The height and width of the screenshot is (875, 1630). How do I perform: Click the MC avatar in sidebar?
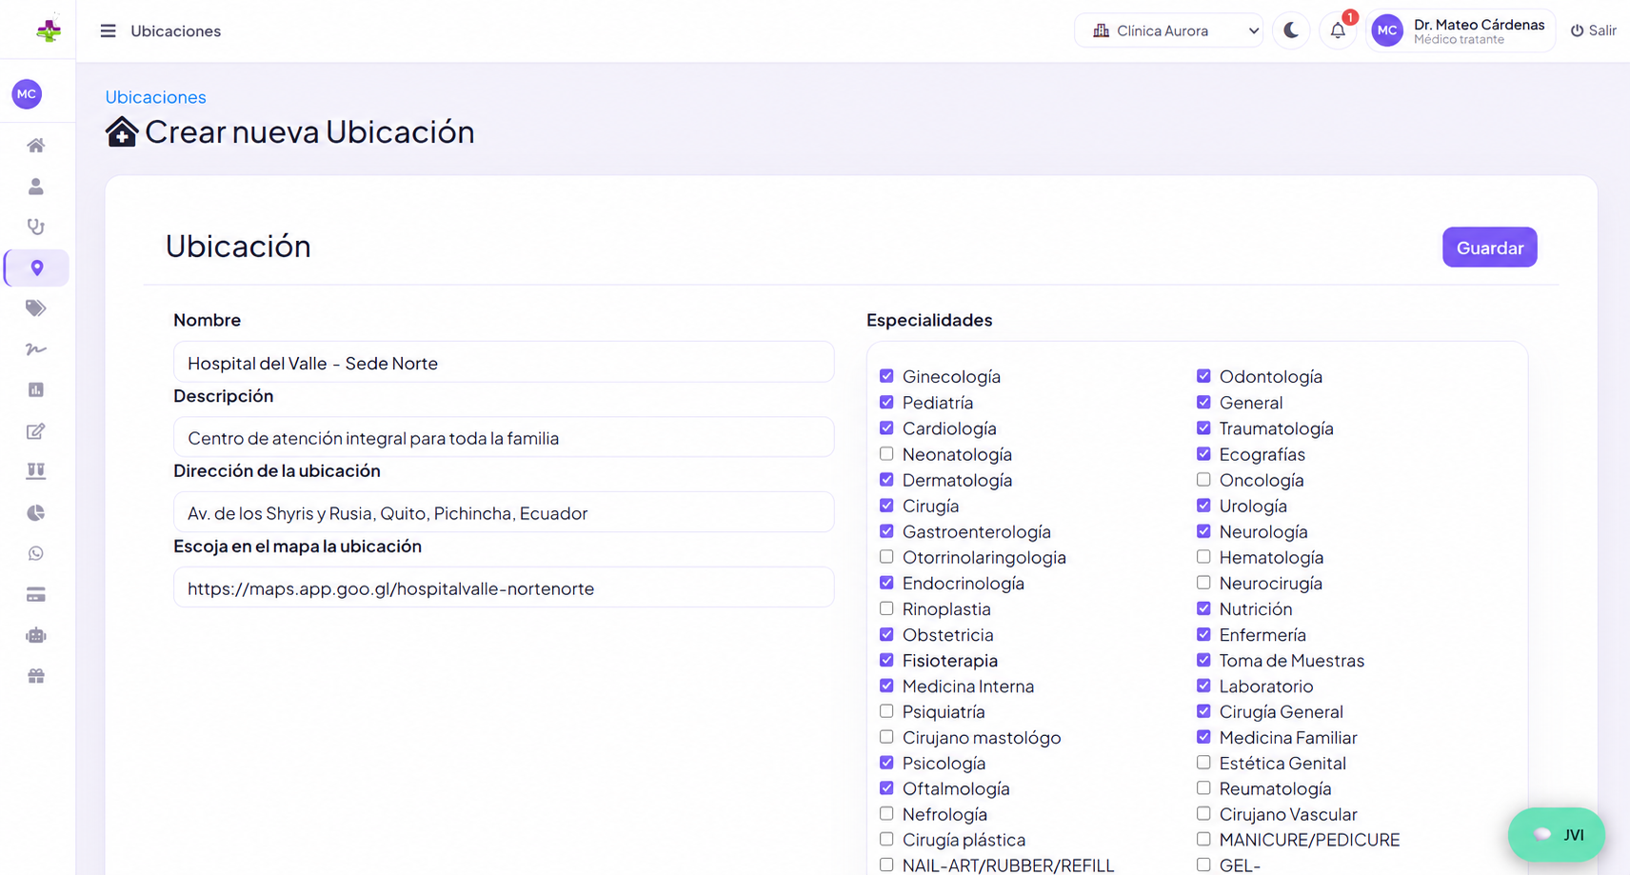point(27,93)
